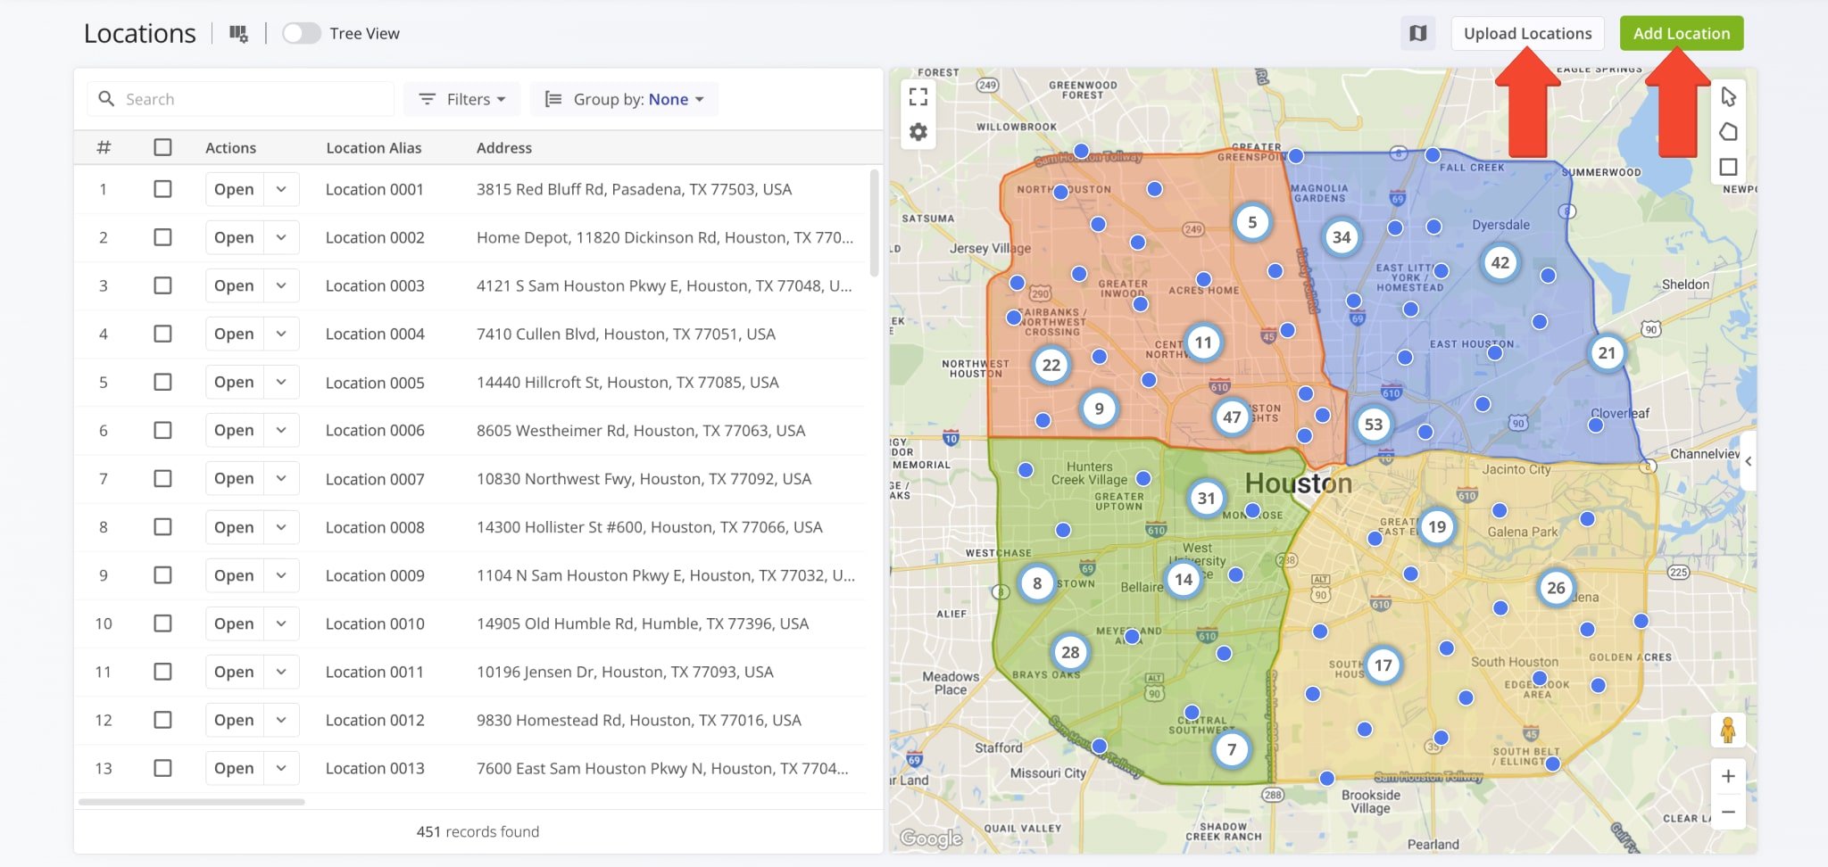Open the column settings icon next to Locations

pyautogui.click(x=238, y=34)
